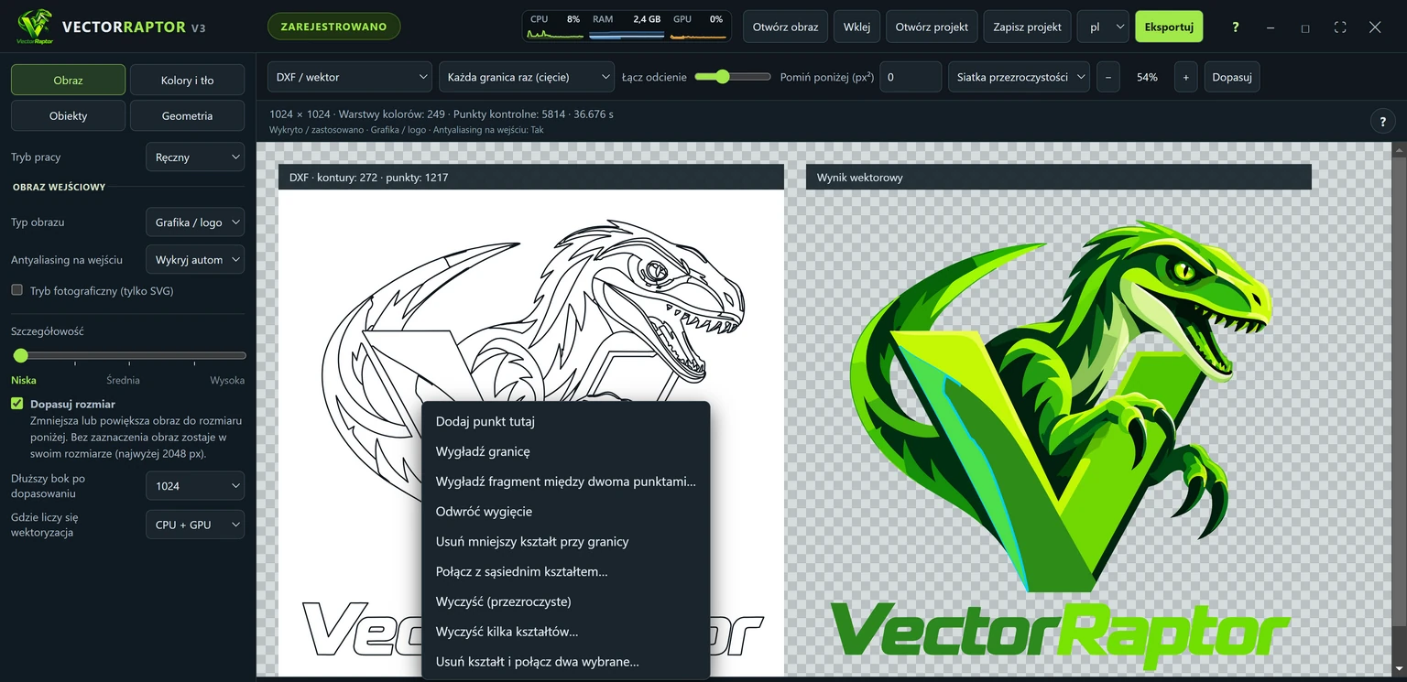1407x682 pixels.
Task: Click Zapisz projekt button
Action: (1027, 27)
